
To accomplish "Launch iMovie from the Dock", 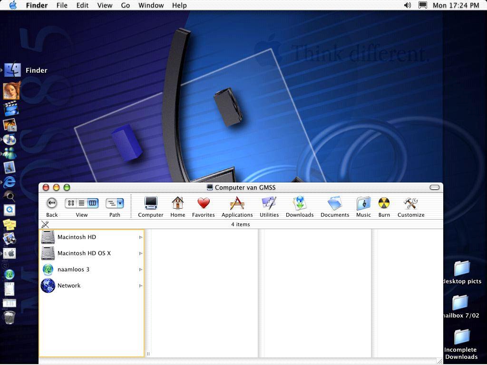I will (11, 109).
